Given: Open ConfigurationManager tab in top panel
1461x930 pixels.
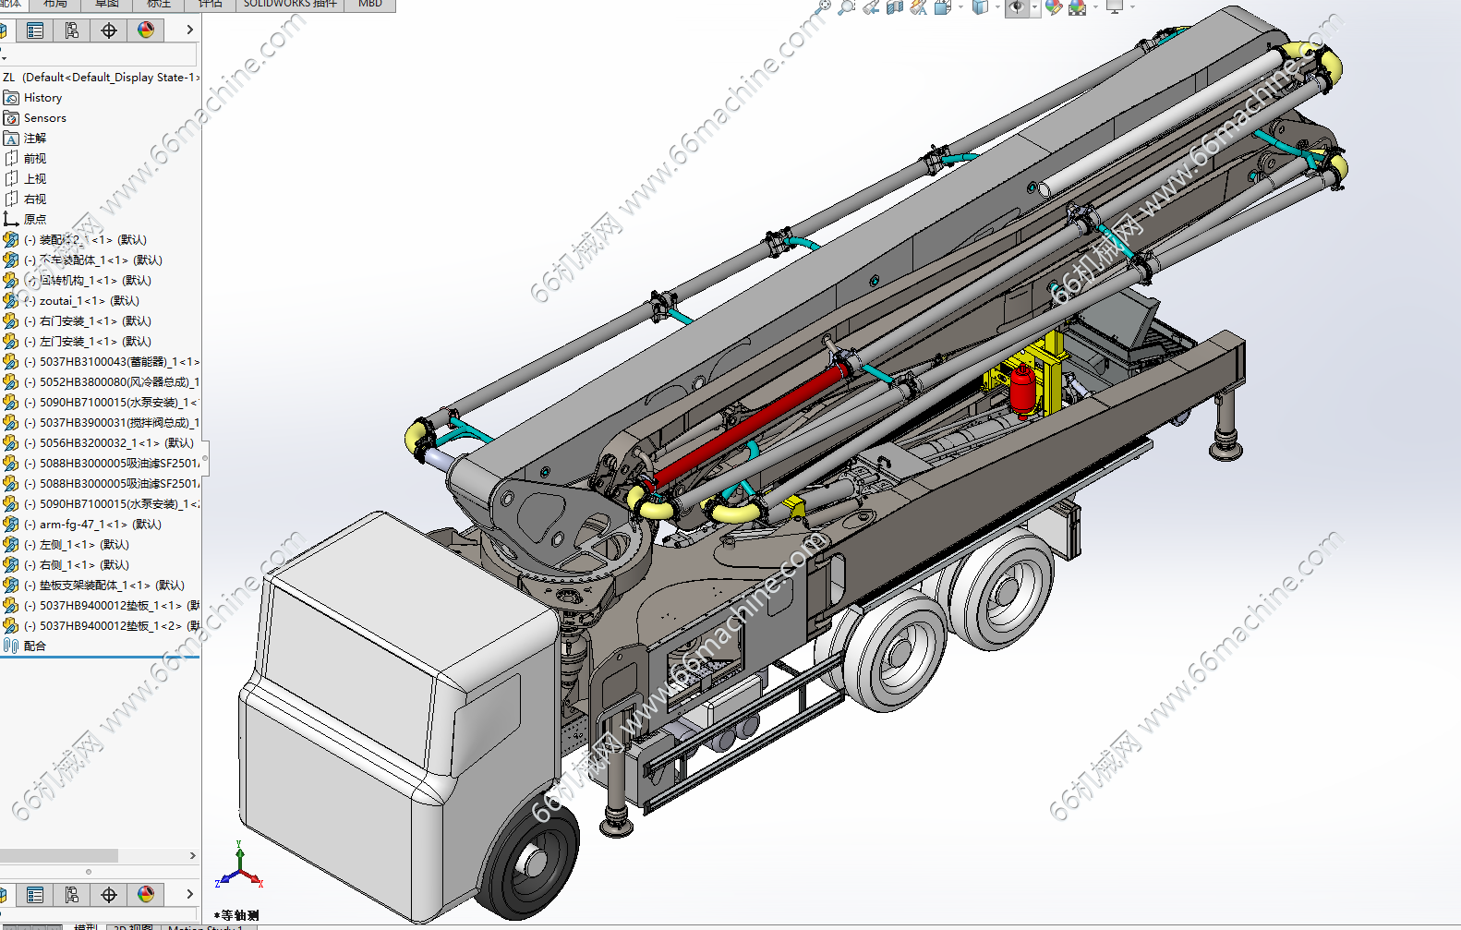Looking at the screenshot, I should pyautogui.click(x=72, y=30).
